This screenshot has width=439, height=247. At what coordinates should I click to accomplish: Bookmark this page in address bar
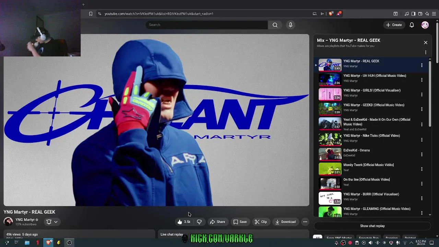91,14
